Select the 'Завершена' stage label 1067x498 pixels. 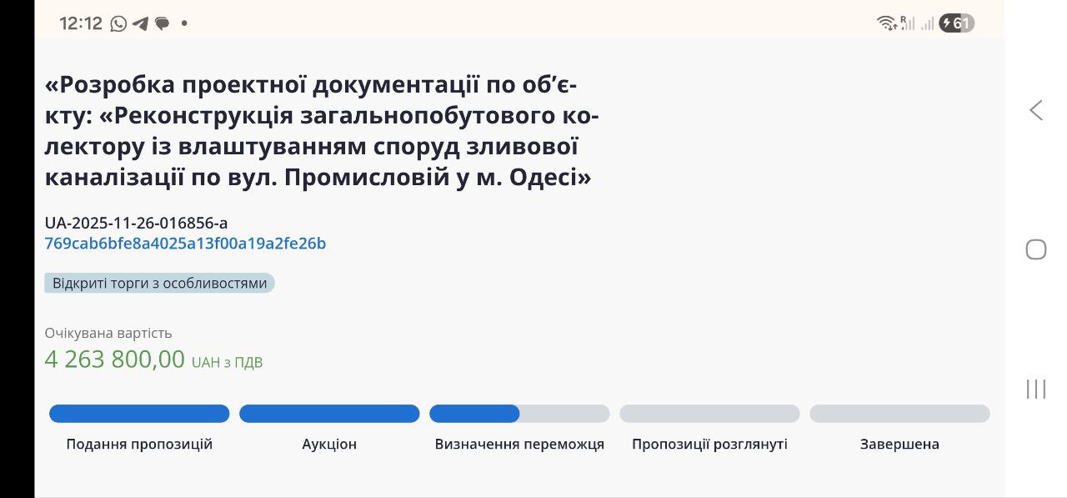tap(899, 444)
